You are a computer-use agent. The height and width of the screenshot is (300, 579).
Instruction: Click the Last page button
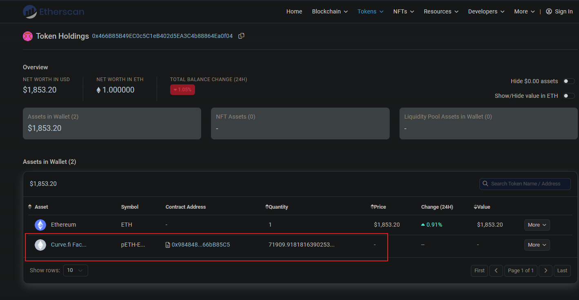pyautogui.click(x=562, y=271)
